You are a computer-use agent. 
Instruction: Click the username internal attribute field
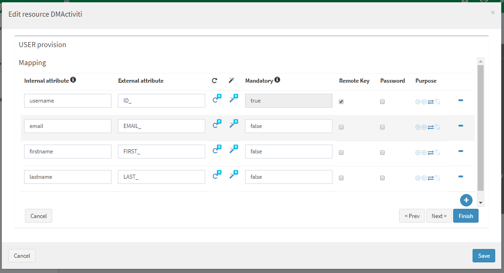(68, 101)
